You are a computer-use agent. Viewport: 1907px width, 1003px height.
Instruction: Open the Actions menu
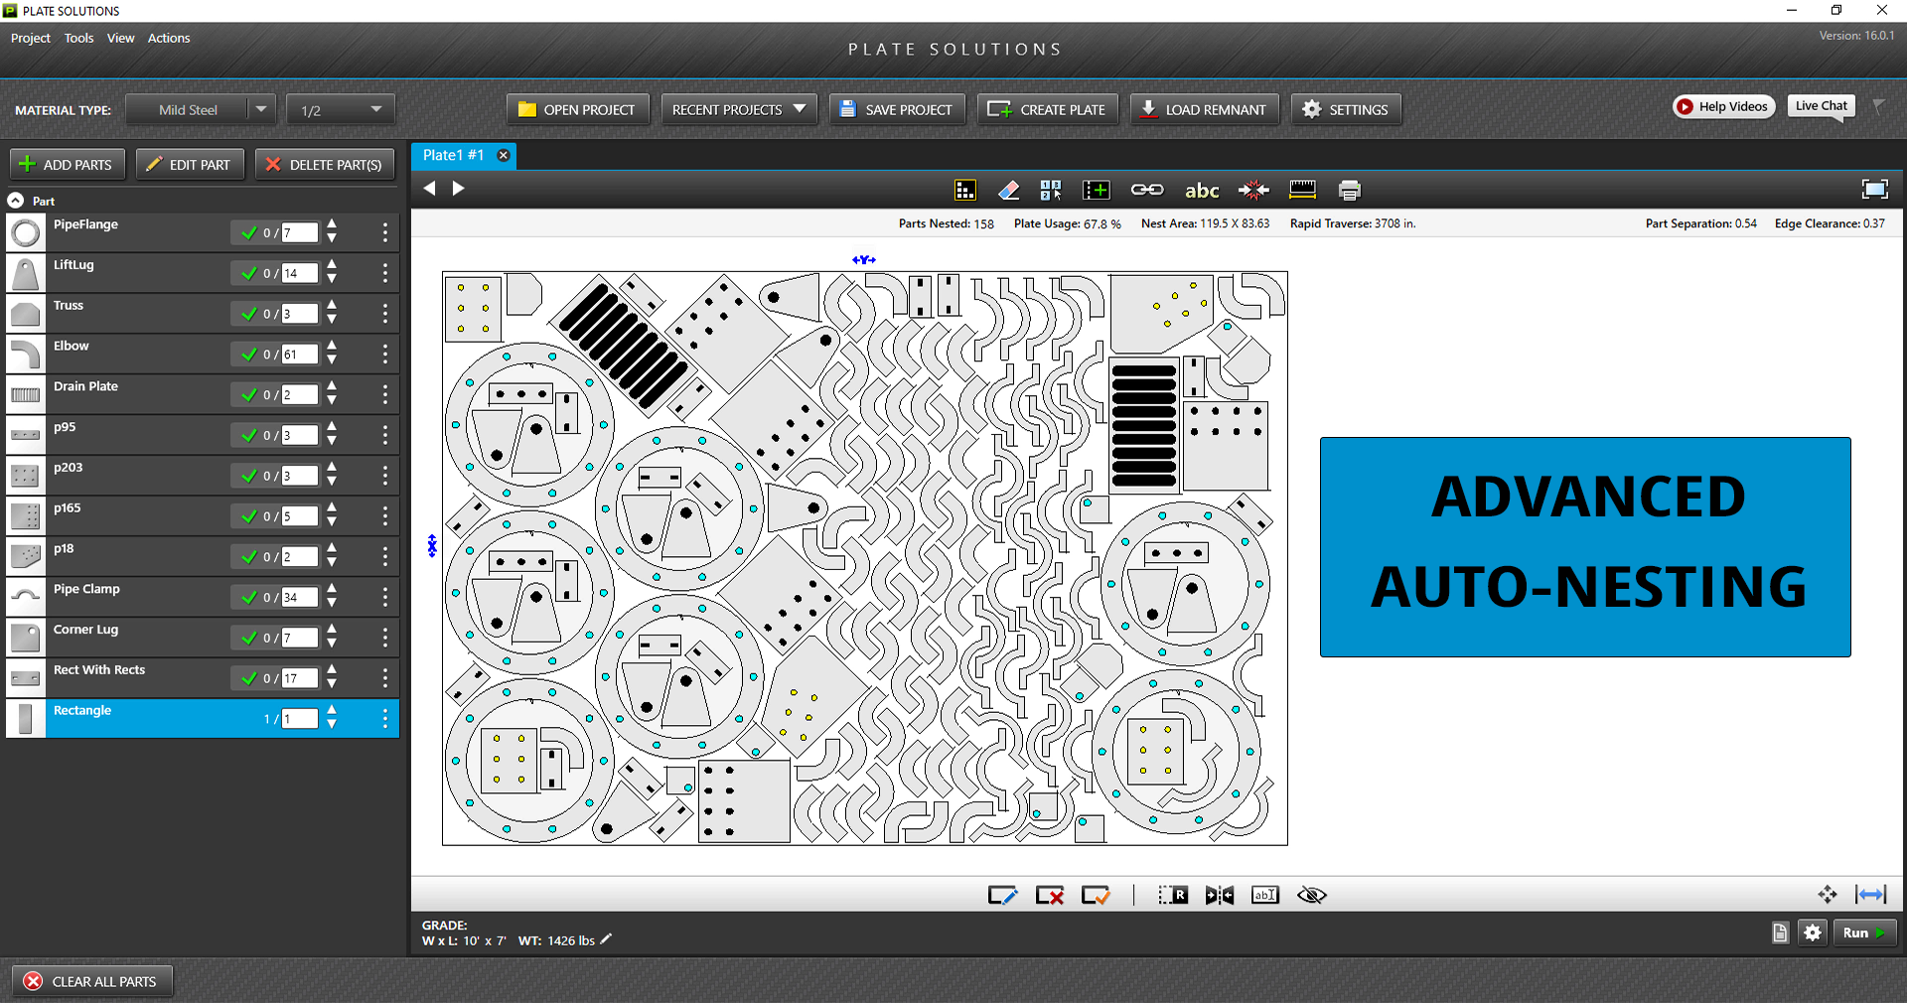pos(168,38)
